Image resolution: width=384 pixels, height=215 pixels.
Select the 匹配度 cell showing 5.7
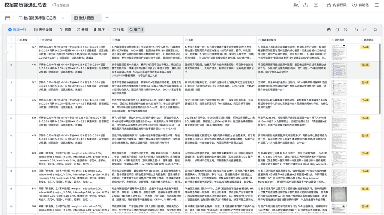point(26,52)
